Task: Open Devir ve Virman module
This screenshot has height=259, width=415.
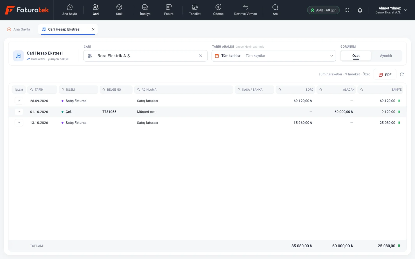Action: (245, 10)
